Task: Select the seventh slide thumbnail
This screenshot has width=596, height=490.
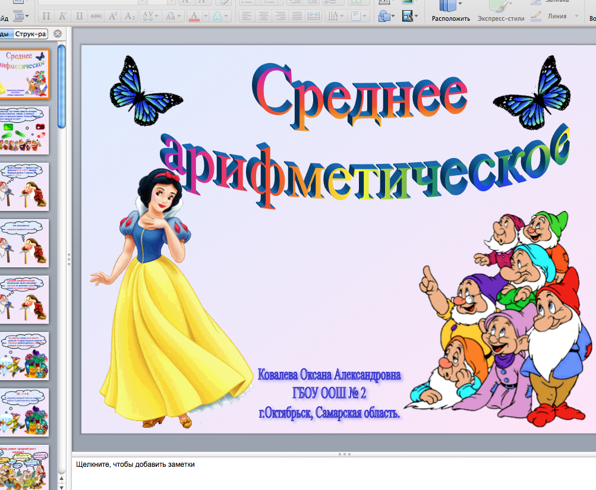Action: [24, 412]
